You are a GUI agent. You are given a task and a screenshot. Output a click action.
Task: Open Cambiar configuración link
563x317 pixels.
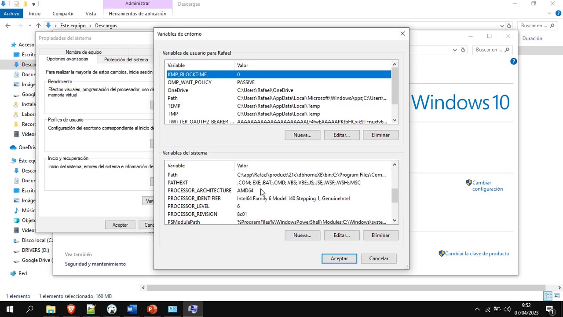(x=487, y=186)
